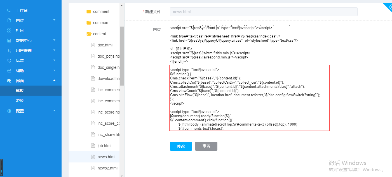Click the 运营 icon in sidebar

click(9, 61)
